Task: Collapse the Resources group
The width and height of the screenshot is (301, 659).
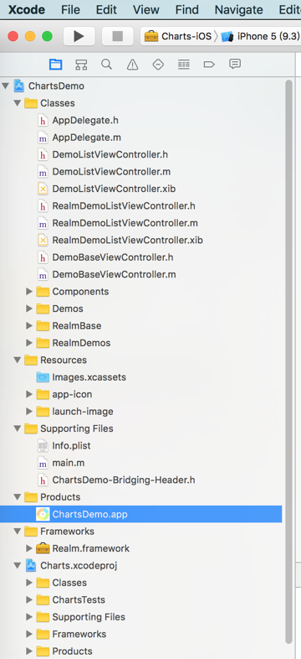Action: click(18, 361)
